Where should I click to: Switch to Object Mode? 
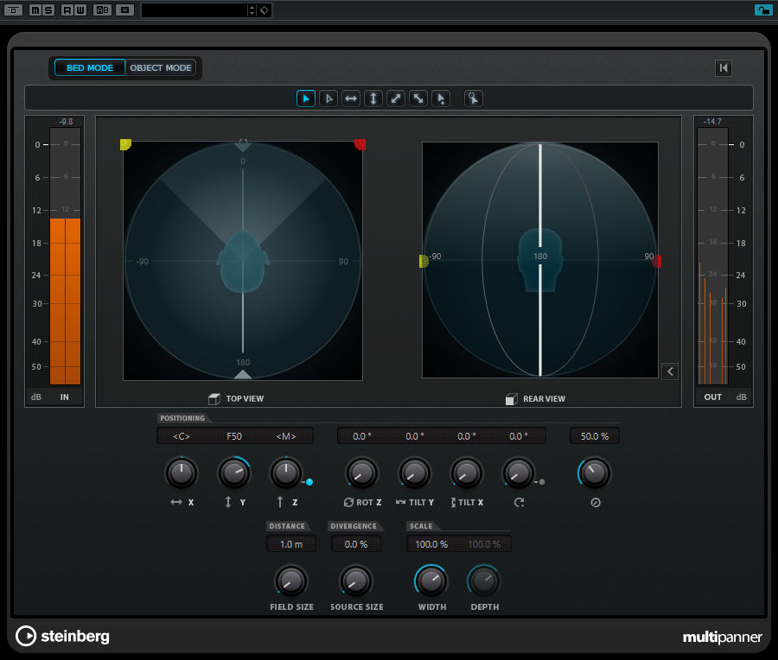coord(161,68)
